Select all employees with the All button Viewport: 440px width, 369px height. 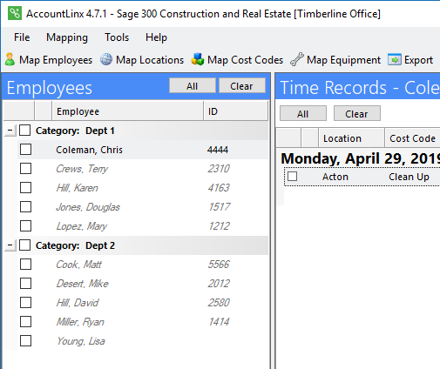(x=193, y=85)
